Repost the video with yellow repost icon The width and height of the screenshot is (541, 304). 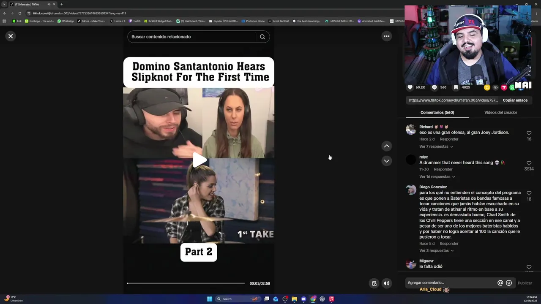[487, 87]
